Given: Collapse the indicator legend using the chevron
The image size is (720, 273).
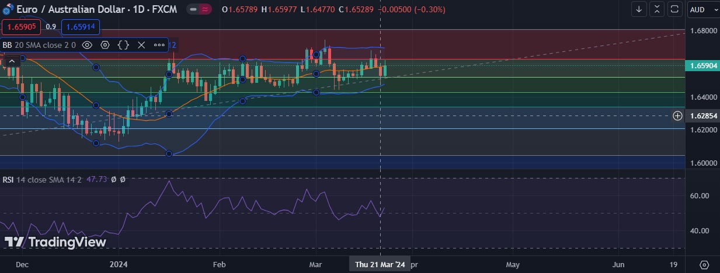Looking at the screenshot, I should [11, 61].
